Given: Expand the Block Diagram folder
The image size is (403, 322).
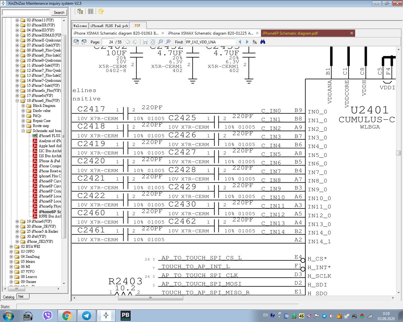Looking at the screenshot, I should pyautogui.click(x=23, y=106).
